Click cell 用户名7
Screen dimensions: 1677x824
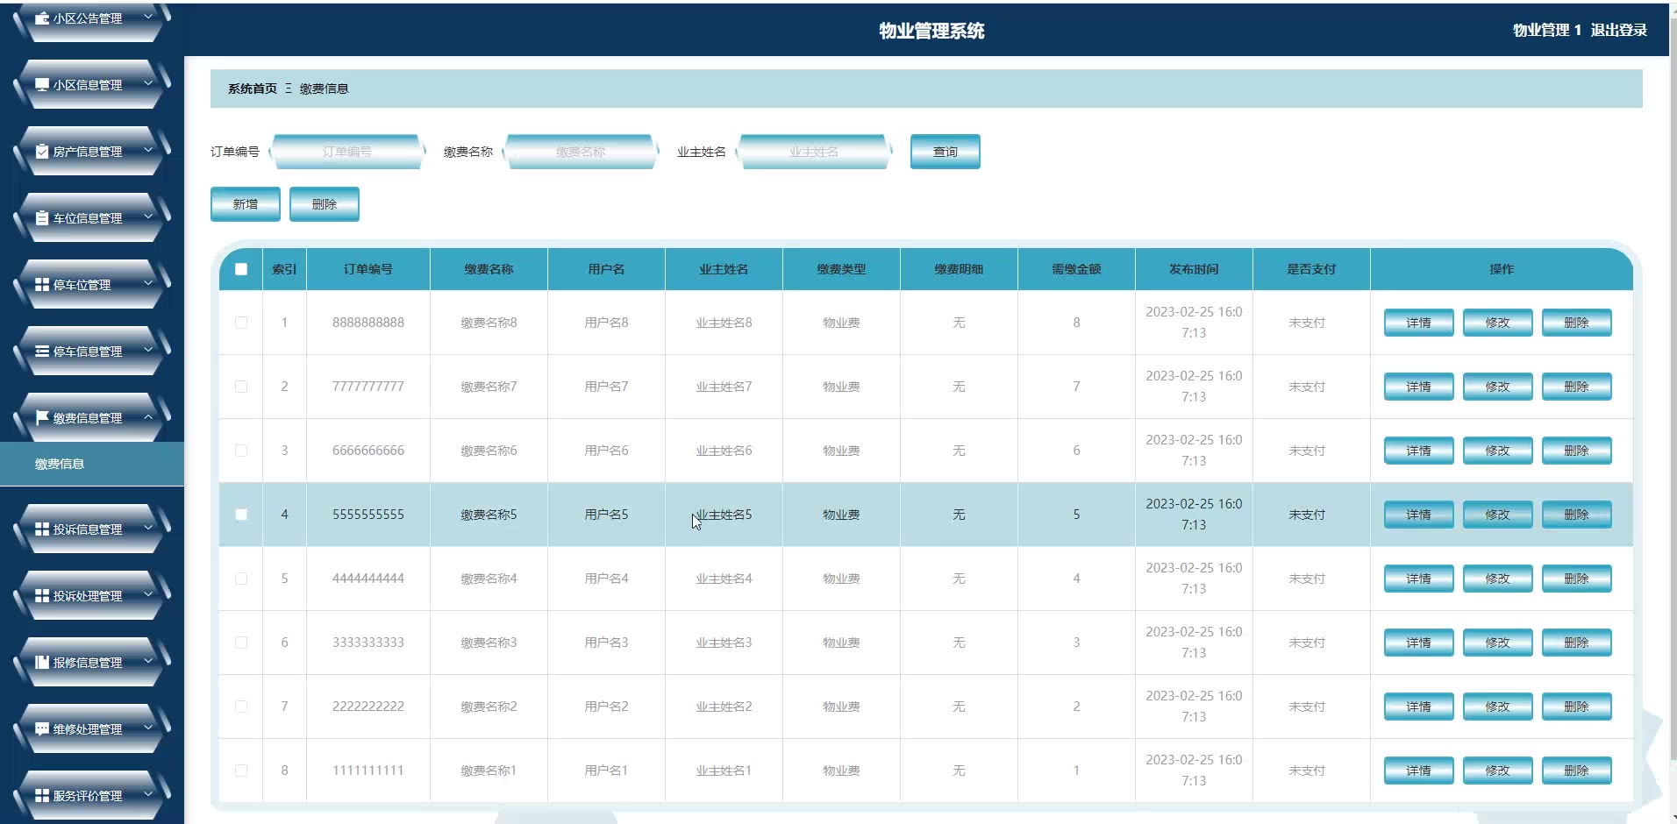606,387
